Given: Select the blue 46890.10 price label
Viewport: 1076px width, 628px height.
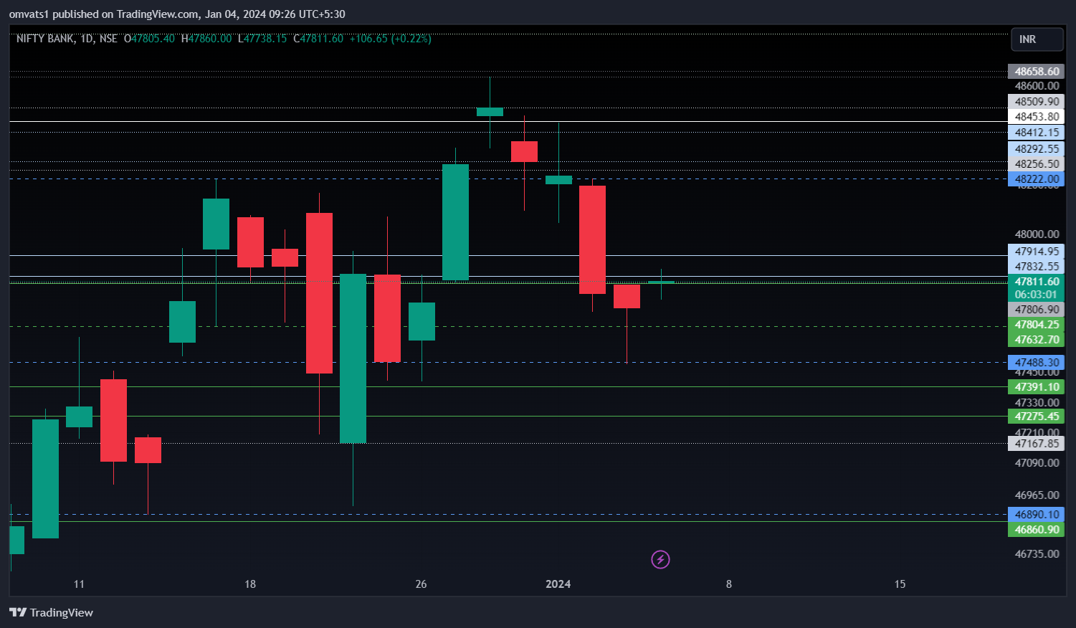Looking at the screenshot, I should tap(1037, 514).
